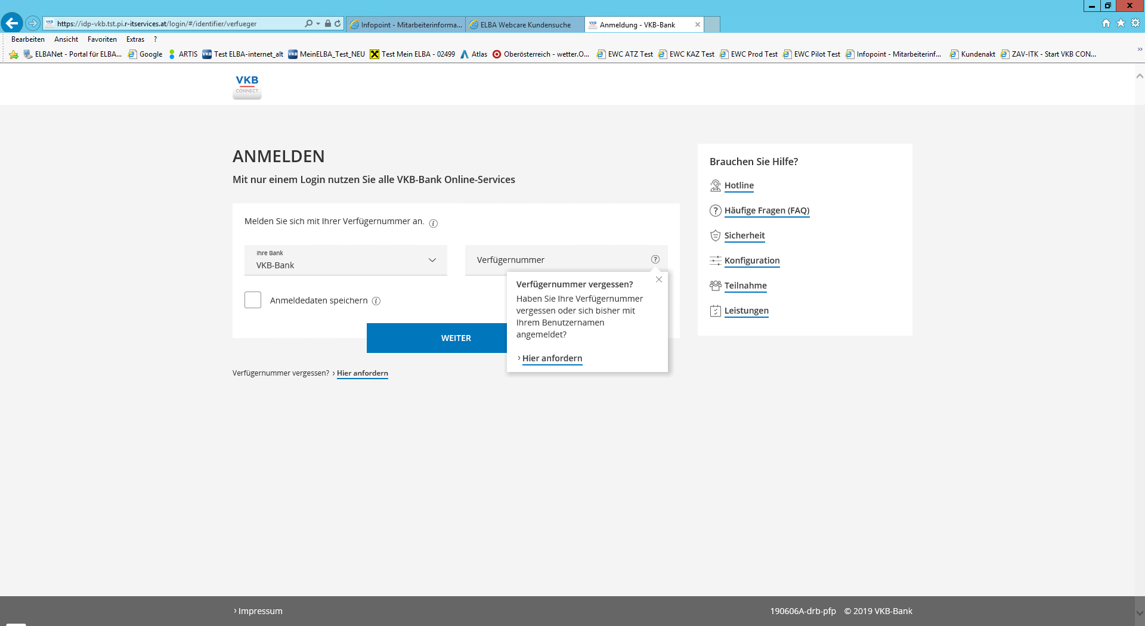Click help question mark in Verfügernummer field
The width and height of the screenshot is (1145, 626).
[655, 259]
